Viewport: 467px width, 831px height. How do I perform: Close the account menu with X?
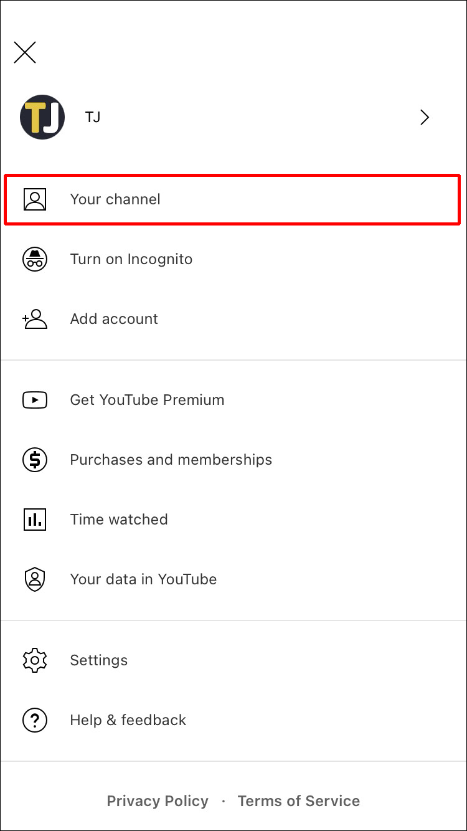coord(25,53)
